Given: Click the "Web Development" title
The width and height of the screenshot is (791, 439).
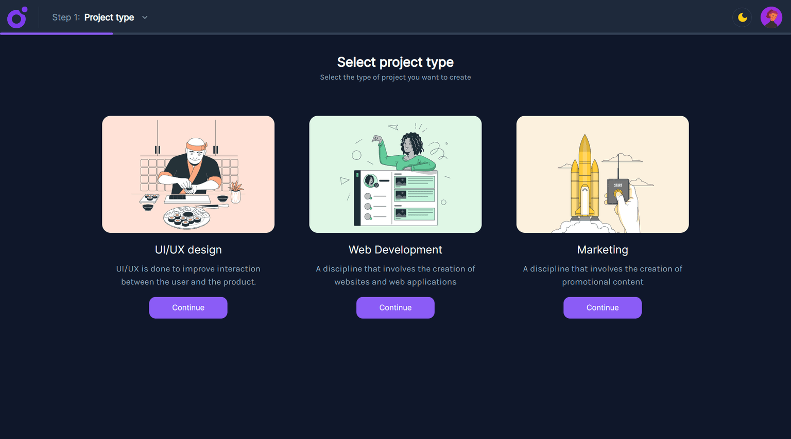Looking at the screenshot, I should pyautogui.click(x=395, y=250).
